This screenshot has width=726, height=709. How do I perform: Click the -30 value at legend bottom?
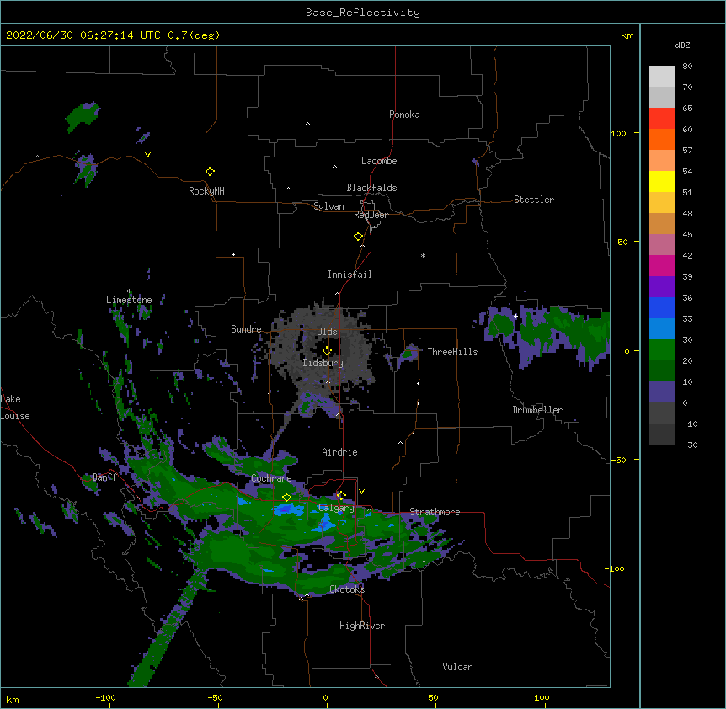tap(690, 445)
